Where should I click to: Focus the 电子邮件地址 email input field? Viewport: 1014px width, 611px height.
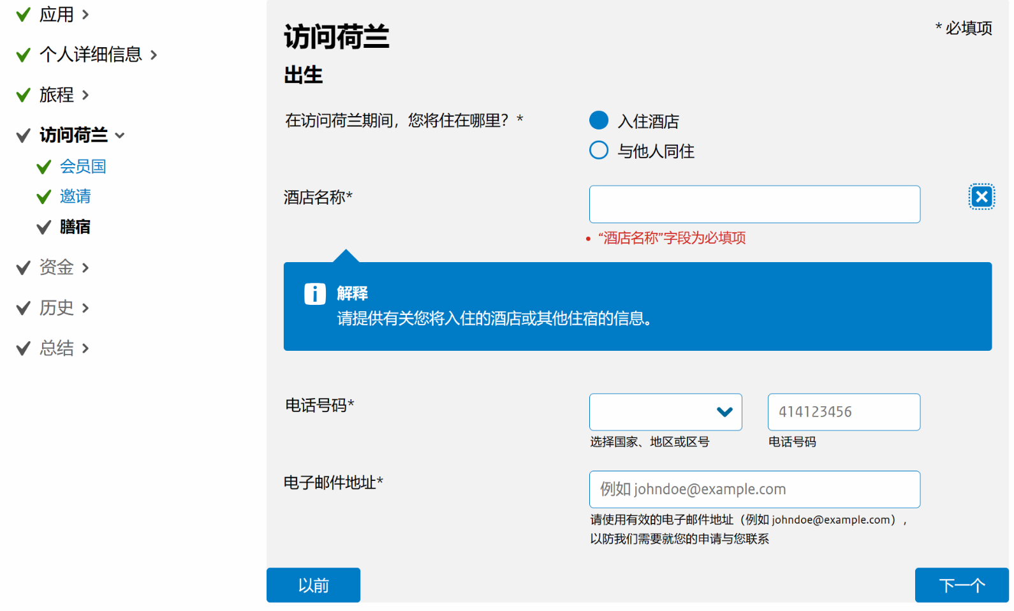click(x=754, y=489)
